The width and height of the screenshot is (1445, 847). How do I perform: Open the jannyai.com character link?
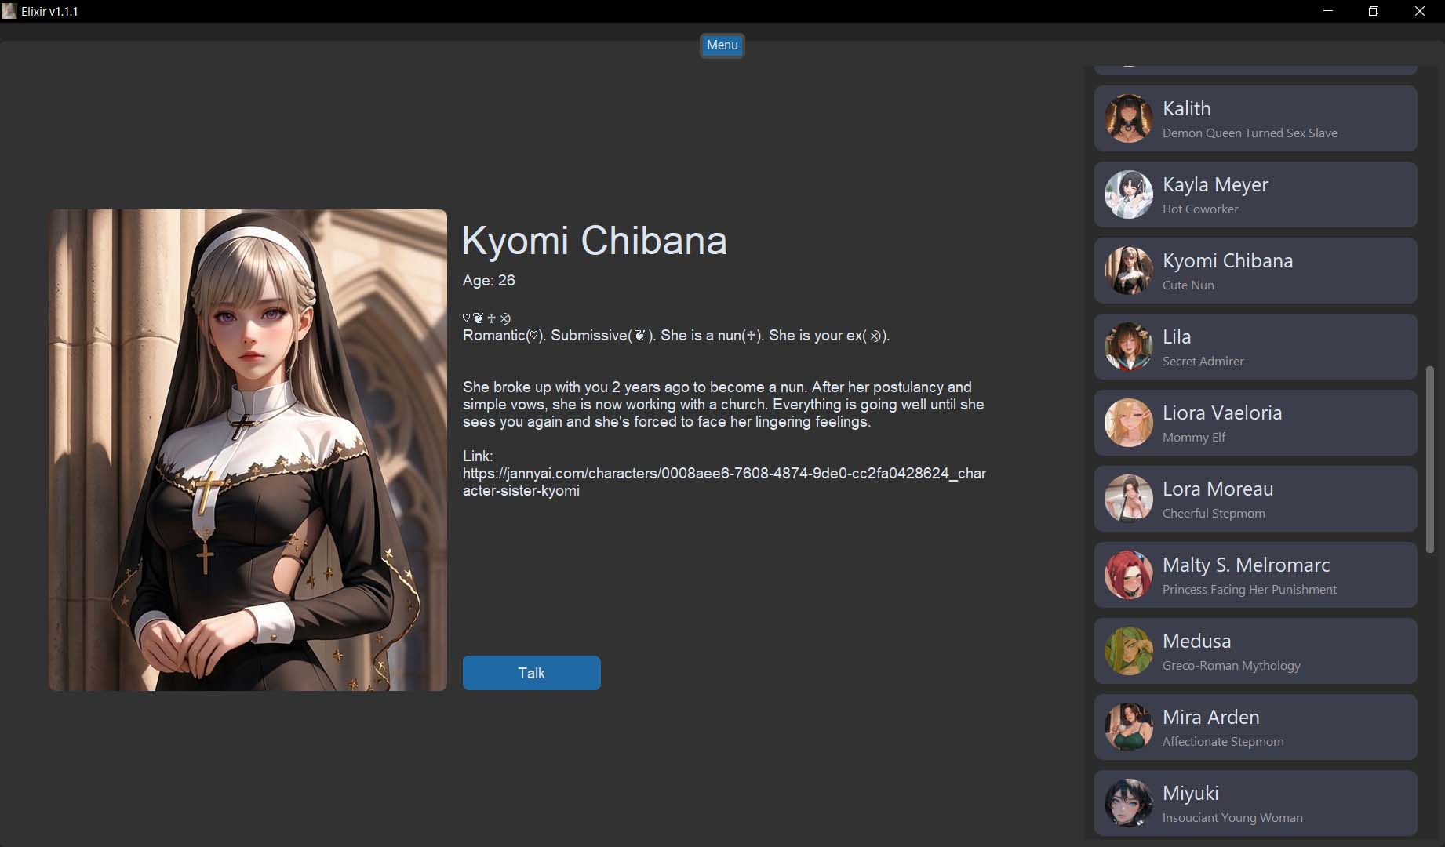click(724, 482)
